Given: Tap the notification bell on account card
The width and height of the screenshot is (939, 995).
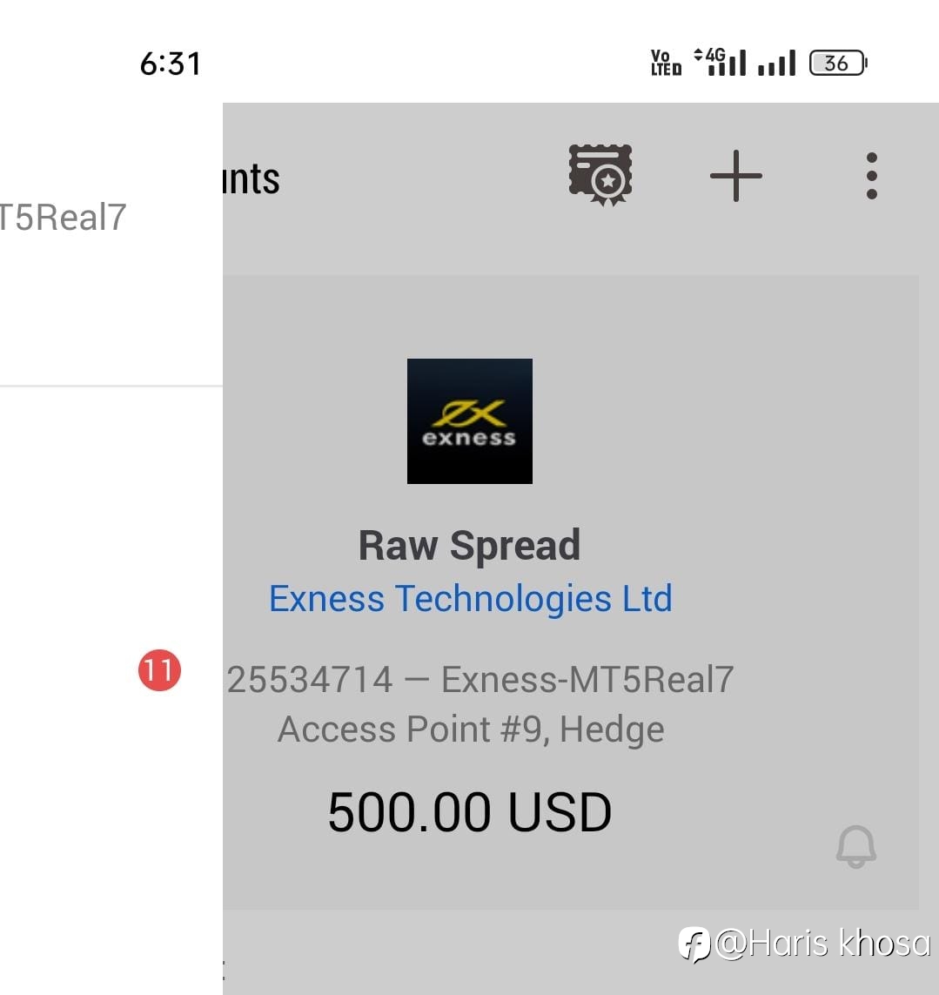Looking at the screenshot, I should click(855, 846).
